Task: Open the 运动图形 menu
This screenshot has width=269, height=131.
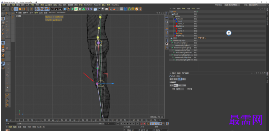Action: [x=48, y=5]
